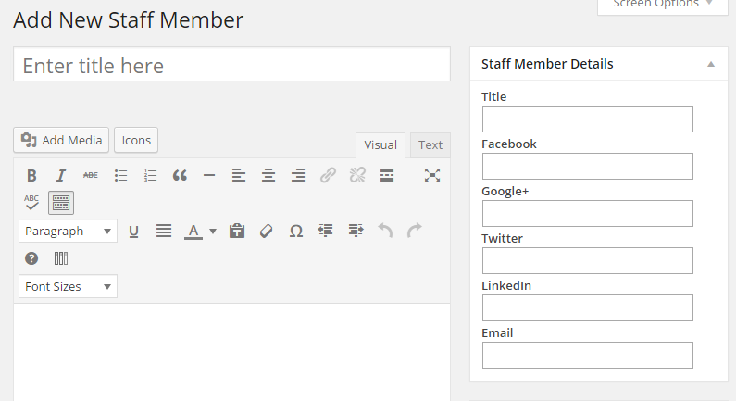
Task: Toggle strikethrough formatting
Action: click(x=91, y=175)
